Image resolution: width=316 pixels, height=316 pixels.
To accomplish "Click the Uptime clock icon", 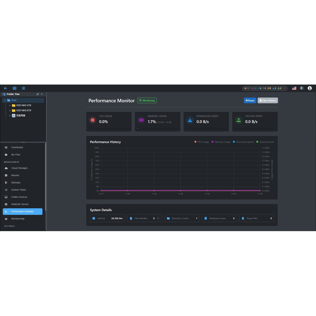I will [94, 218].
